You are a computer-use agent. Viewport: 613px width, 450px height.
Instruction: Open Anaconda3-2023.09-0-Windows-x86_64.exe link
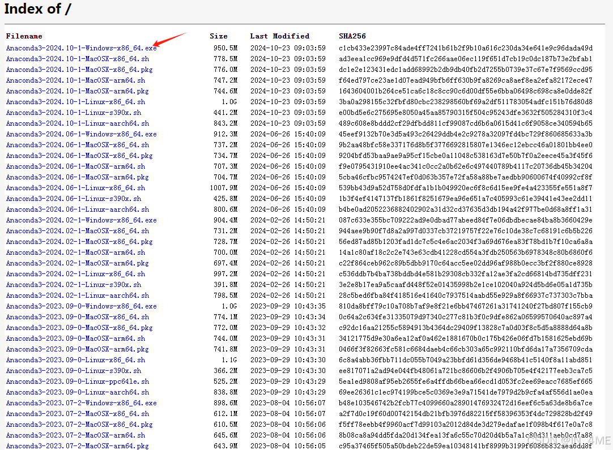82,306
